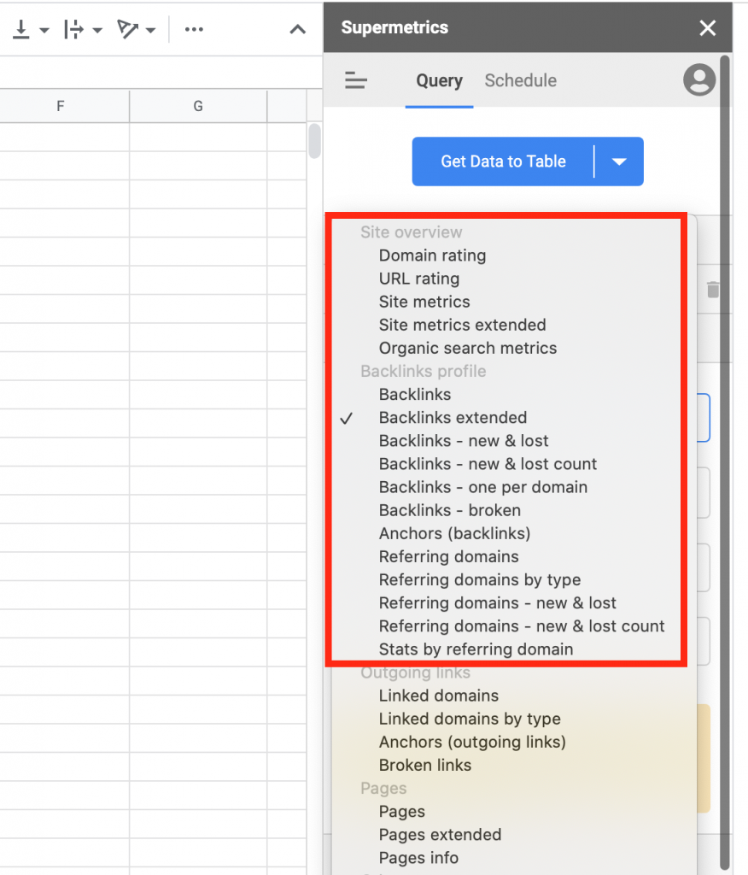The width and height of the screenshot is (748, 875).
Task: Click the text wrapping icon in toolbar
Action: tap(74, 30)
